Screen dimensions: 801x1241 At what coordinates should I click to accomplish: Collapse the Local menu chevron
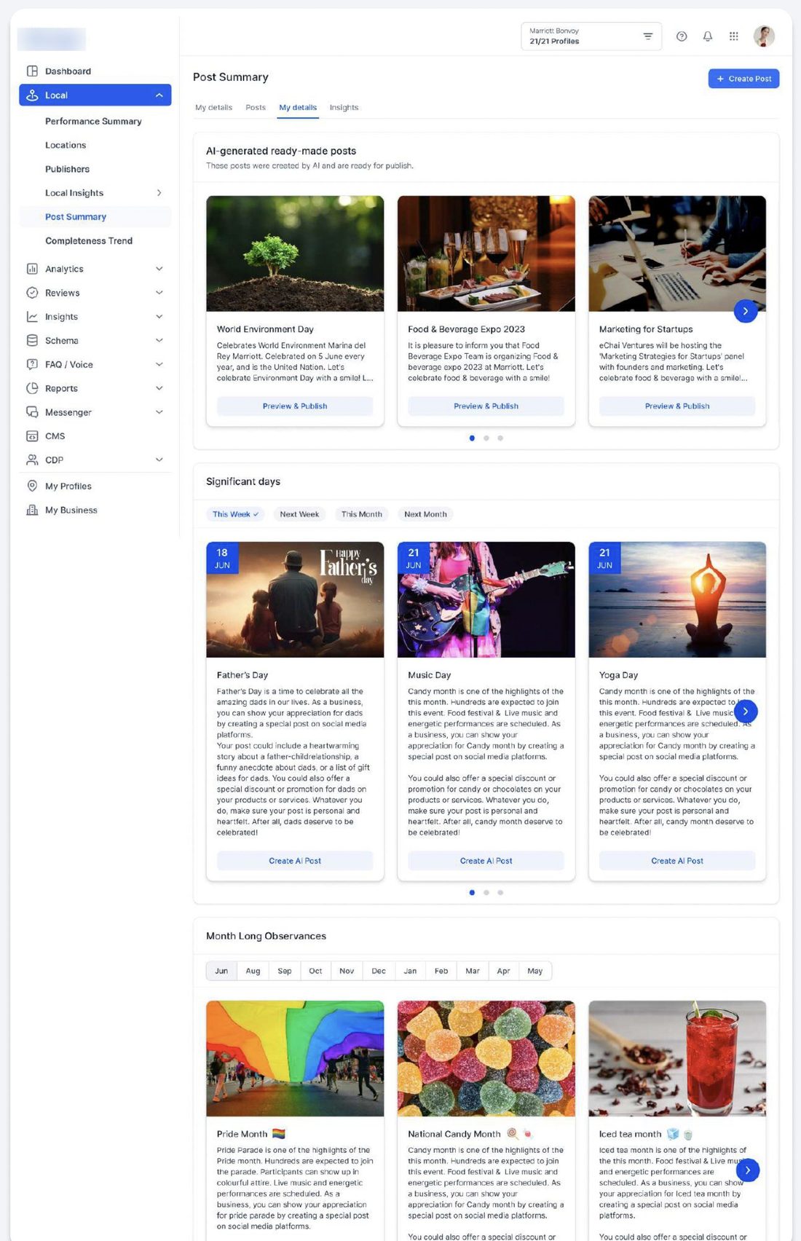point(159,95)
